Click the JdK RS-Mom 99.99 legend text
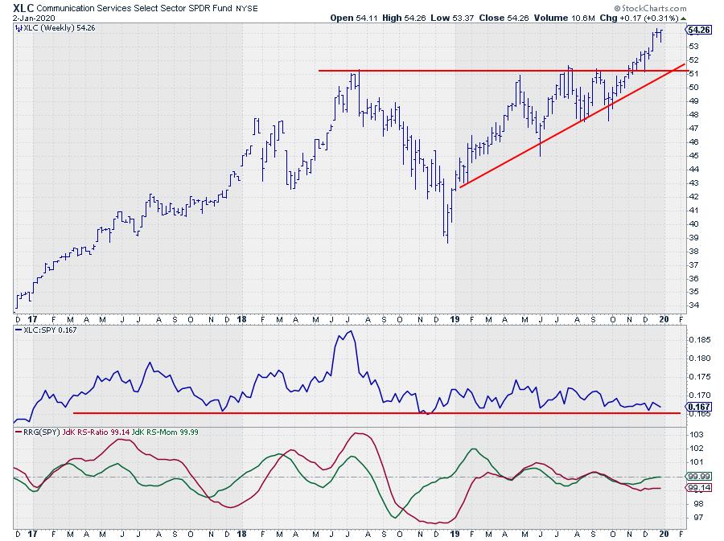724x541 pixels. [x=165, y=432]
